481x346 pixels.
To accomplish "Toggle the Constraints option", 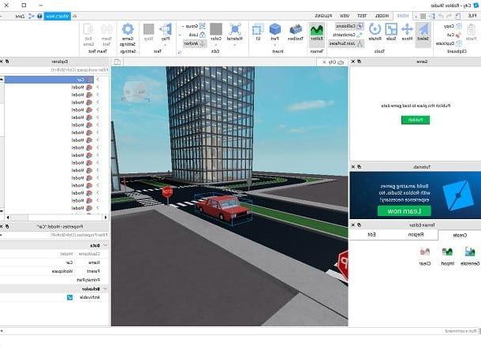I will (348, 35).
